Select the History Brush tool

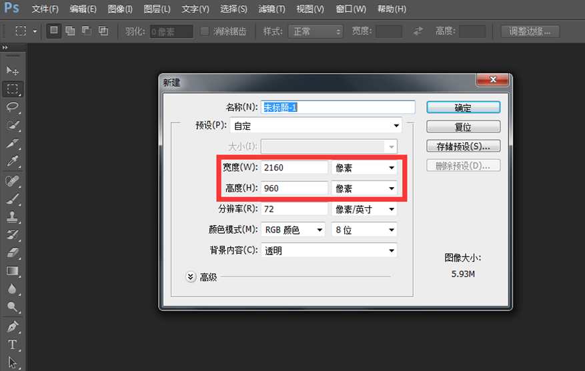click(x=12, y=235)
